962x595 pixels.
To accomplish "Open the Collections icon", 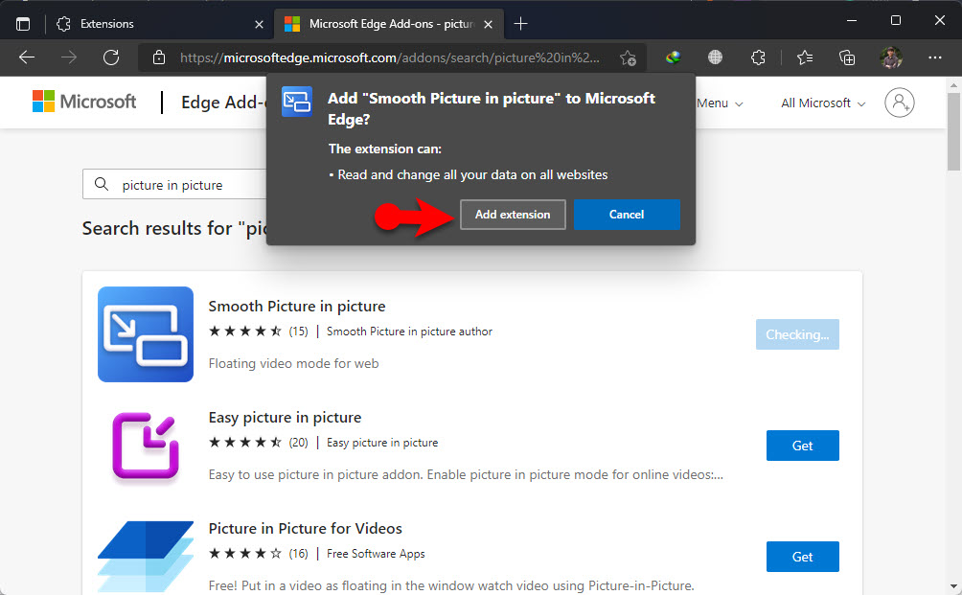I will [x=847, y=57].
